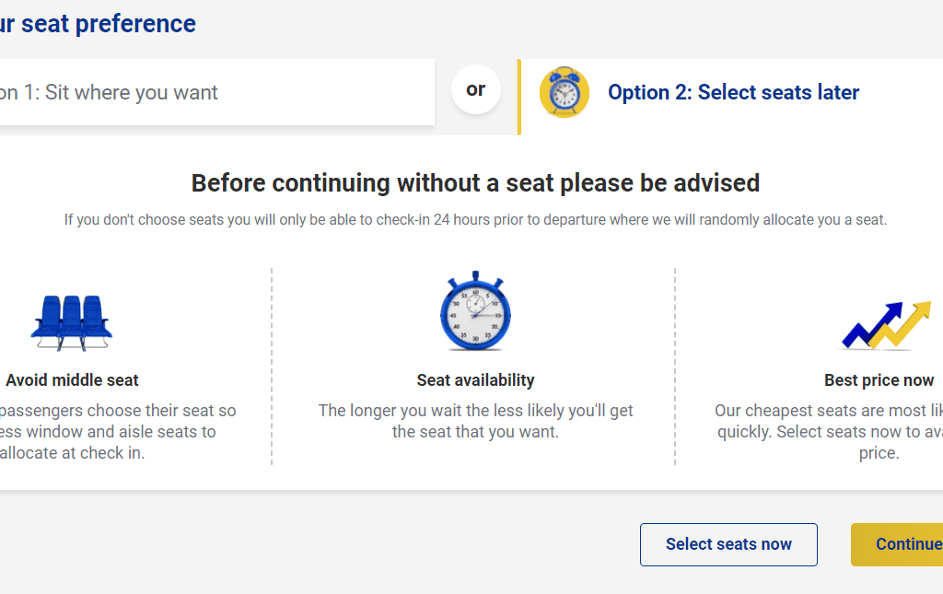Click the blue stopwatch icon

[x=475, y=311]
